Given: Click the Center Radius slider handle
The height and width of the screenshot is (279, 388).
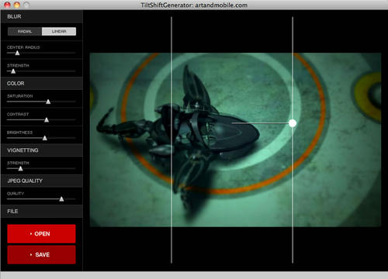Looking at the screenshot, I should [x=17, y=53].
